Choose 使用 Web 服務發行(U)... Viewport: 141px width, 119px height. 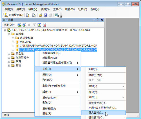pyautogui.click(x=103, y=108)
